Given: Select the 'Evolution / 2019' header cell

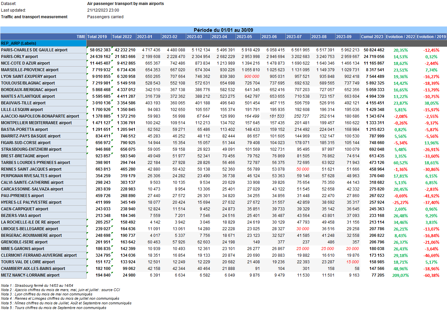Looking at the screenshot, I should (431, 37).
